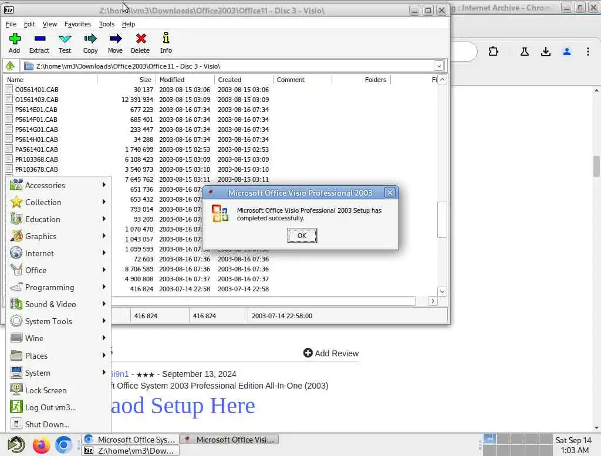Click the Chrome extensions puzzle icon

click(493, 52)
